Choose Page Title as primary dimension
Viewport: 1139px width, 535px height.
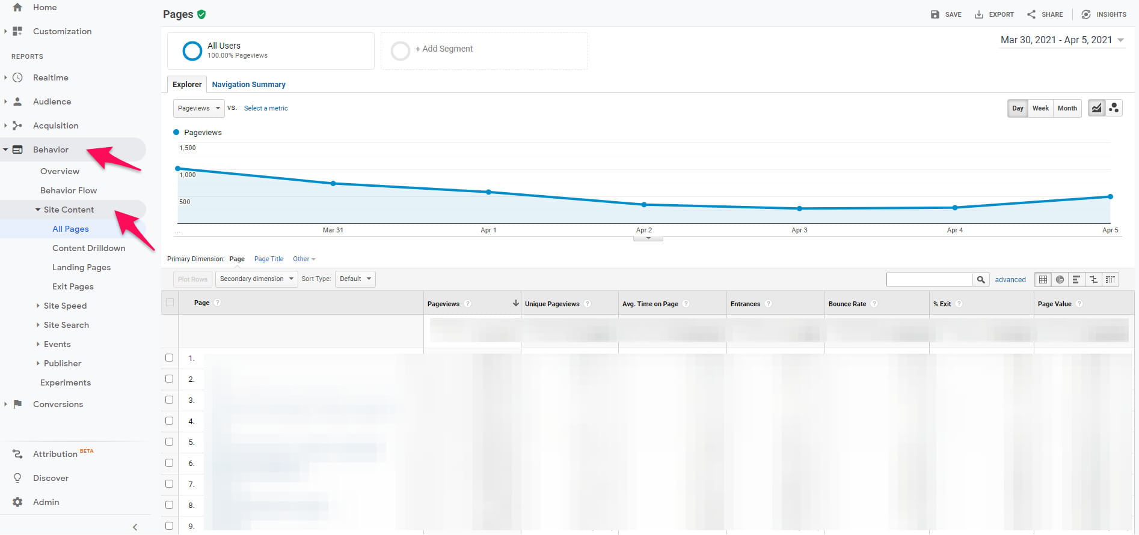pos(269,259)
